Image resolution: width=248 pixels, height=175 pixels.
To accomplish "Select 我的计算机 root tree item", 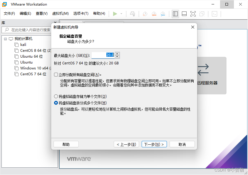I will (x=24, y=39).
